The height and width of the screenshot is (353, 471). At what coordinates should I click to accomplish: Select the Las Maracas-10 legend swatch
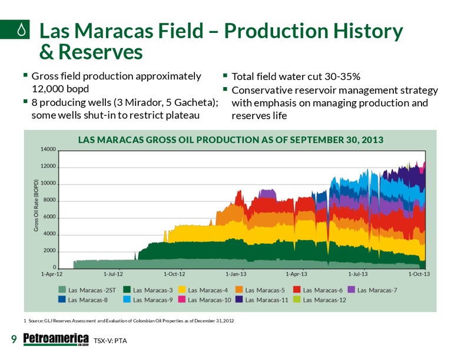click(182, 299)
